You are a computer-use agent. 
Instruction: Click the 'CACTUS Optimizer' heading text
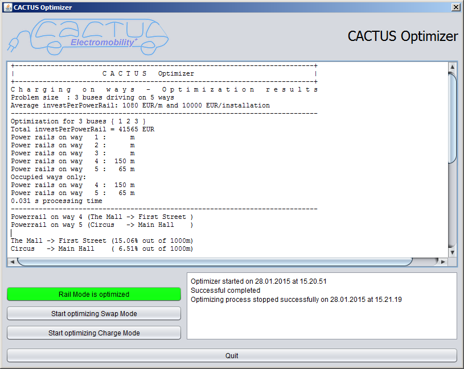click(403, 36)
